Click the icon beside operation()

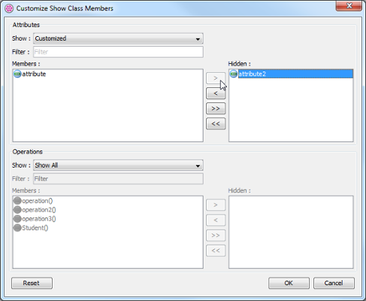(17, 201)
